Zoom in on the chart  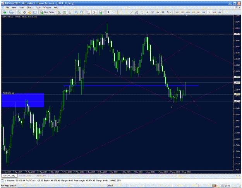point(76,12)
